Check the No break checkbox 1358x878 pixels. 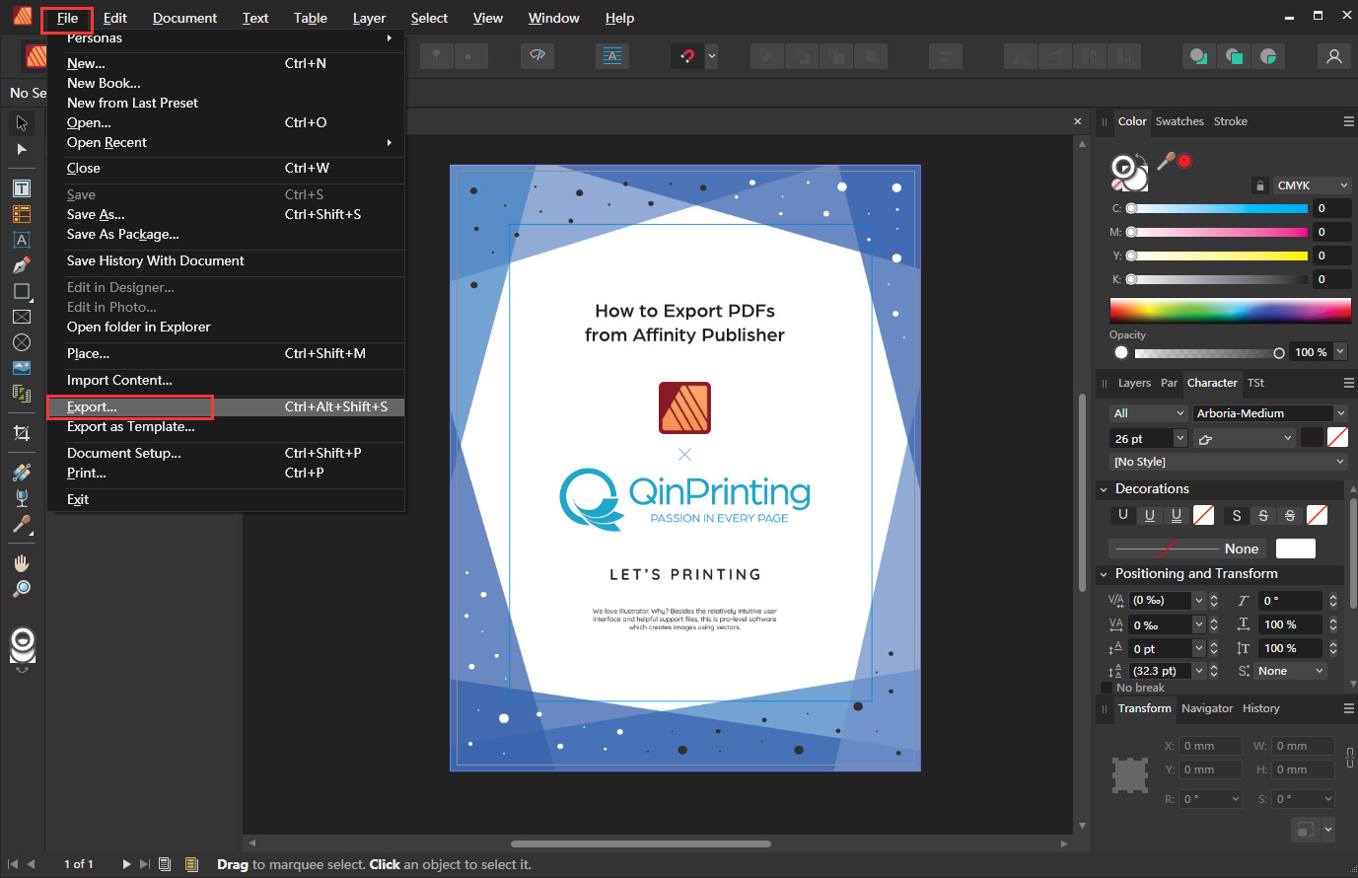1107,688
